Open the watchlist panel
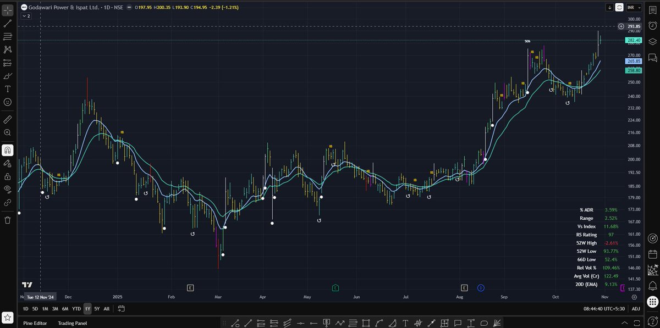Viewport: 660px width, 328px height. 652,10
